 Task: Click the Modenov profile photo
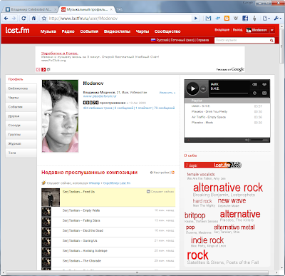point(60,116)
